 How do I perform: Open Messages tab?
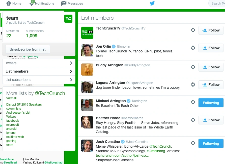(72, 3)
